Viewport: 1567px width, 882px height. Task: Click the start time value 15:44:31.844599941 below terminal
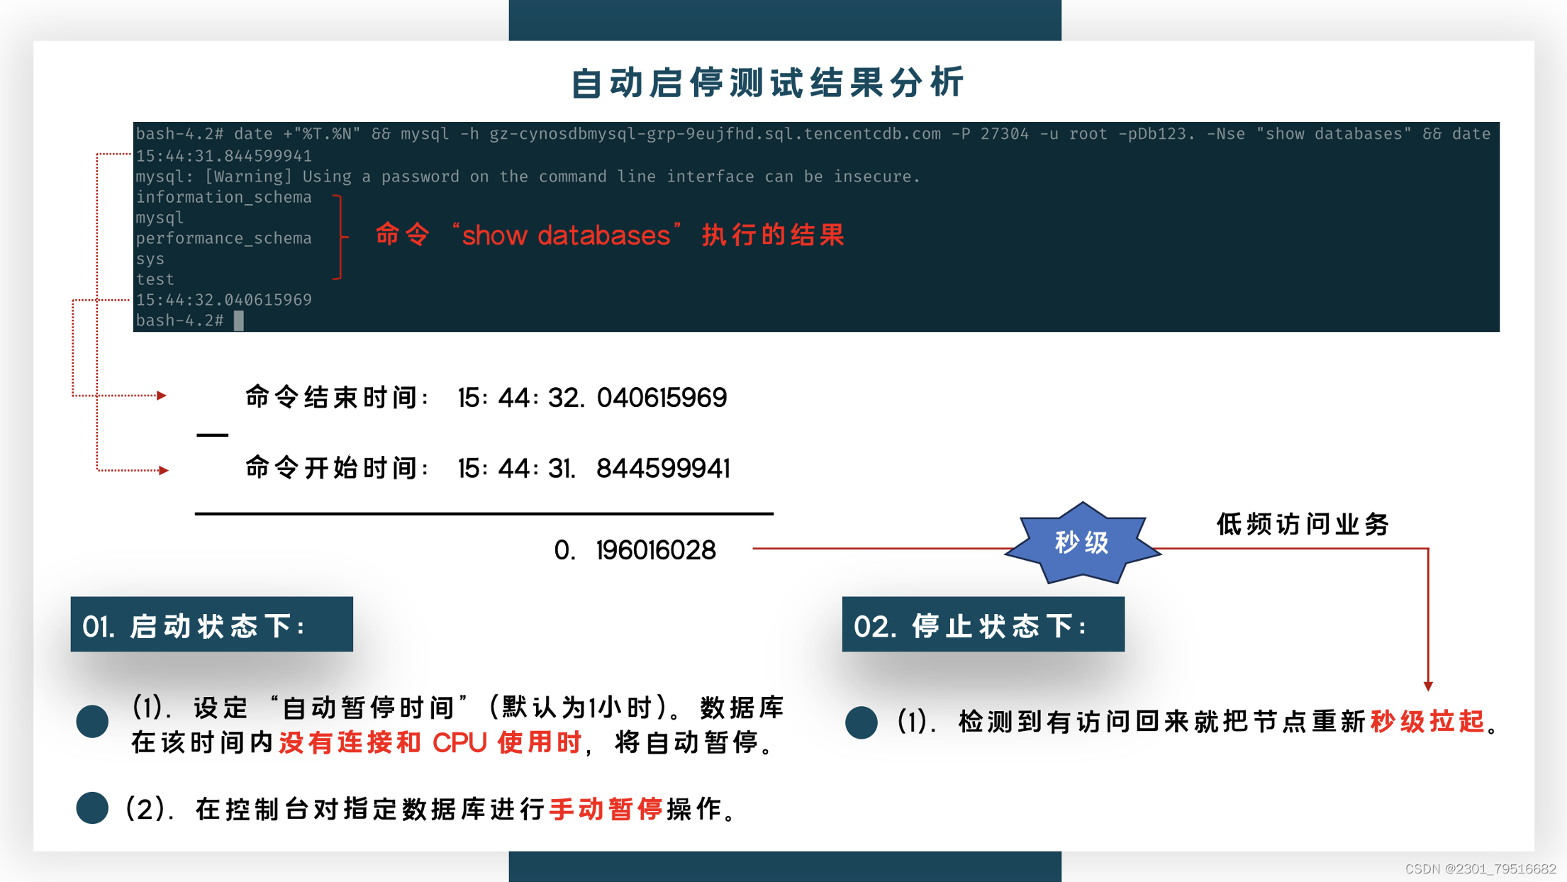tap(594, 468)
